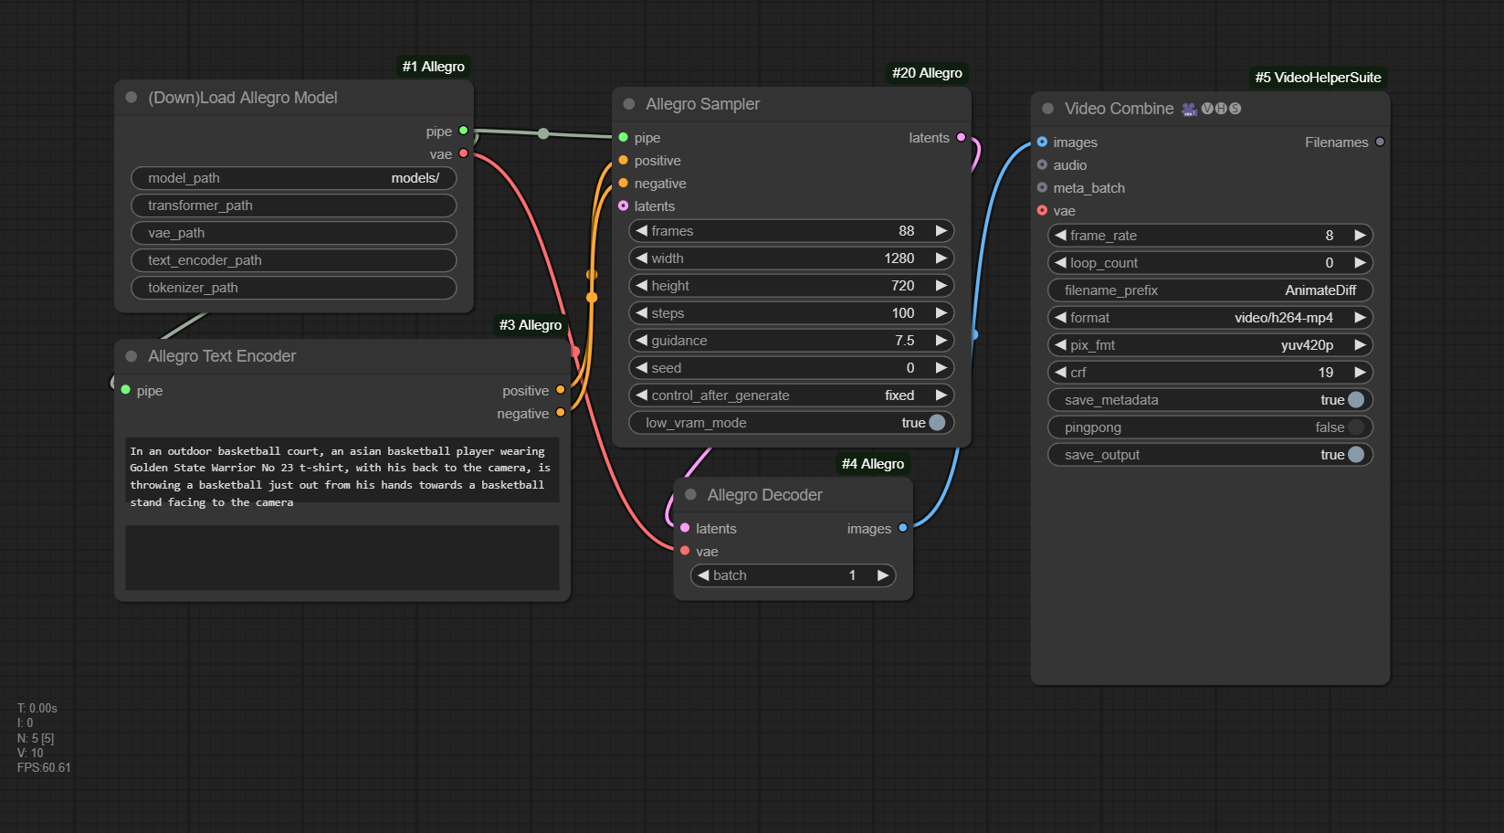Click the #5 VideoHelperSuite node badge

tap(1318, 78)
